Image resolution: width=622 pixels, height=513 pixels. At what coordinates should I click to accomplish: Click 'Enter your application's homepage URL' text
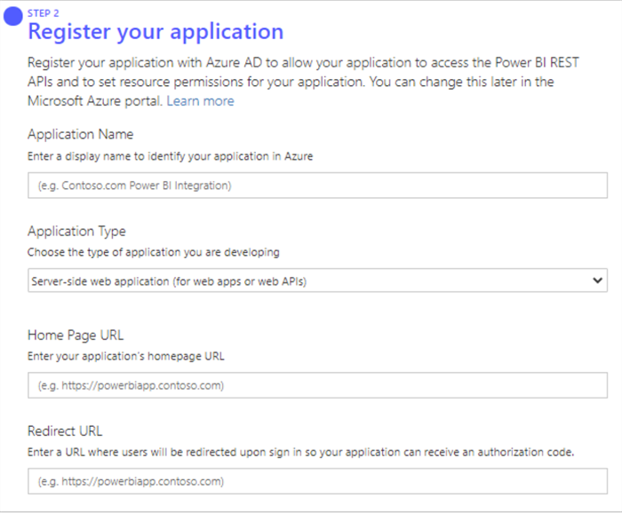point(126,356)
